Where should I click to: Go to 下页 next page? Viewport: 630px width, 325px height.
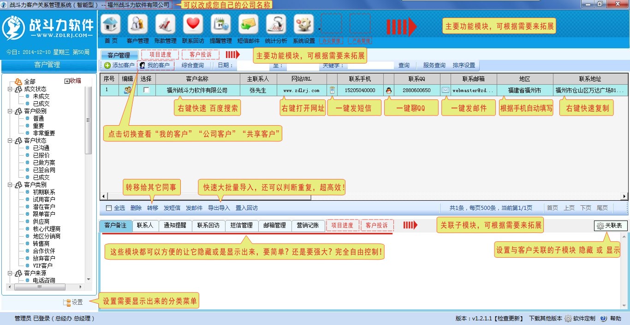(586, 208)
